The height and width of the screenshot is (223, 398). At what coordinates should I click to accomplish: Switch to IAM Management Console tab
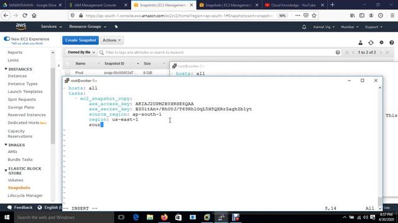point(98,5)
